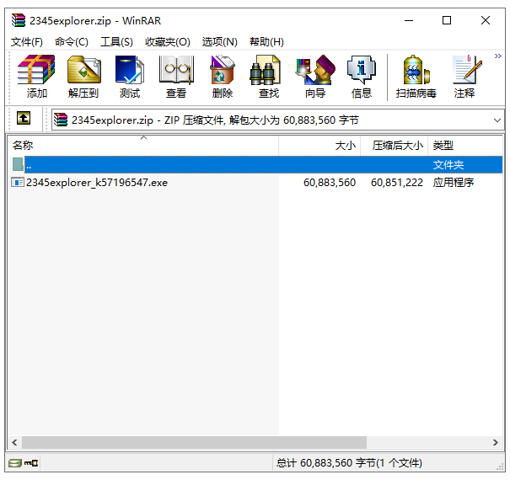Click the archive path combo box

277,120
